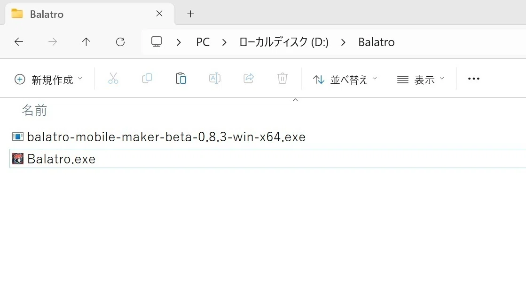Navigate to ローカルディスク (D:) in breadcrumb

(x=284, y=42)
